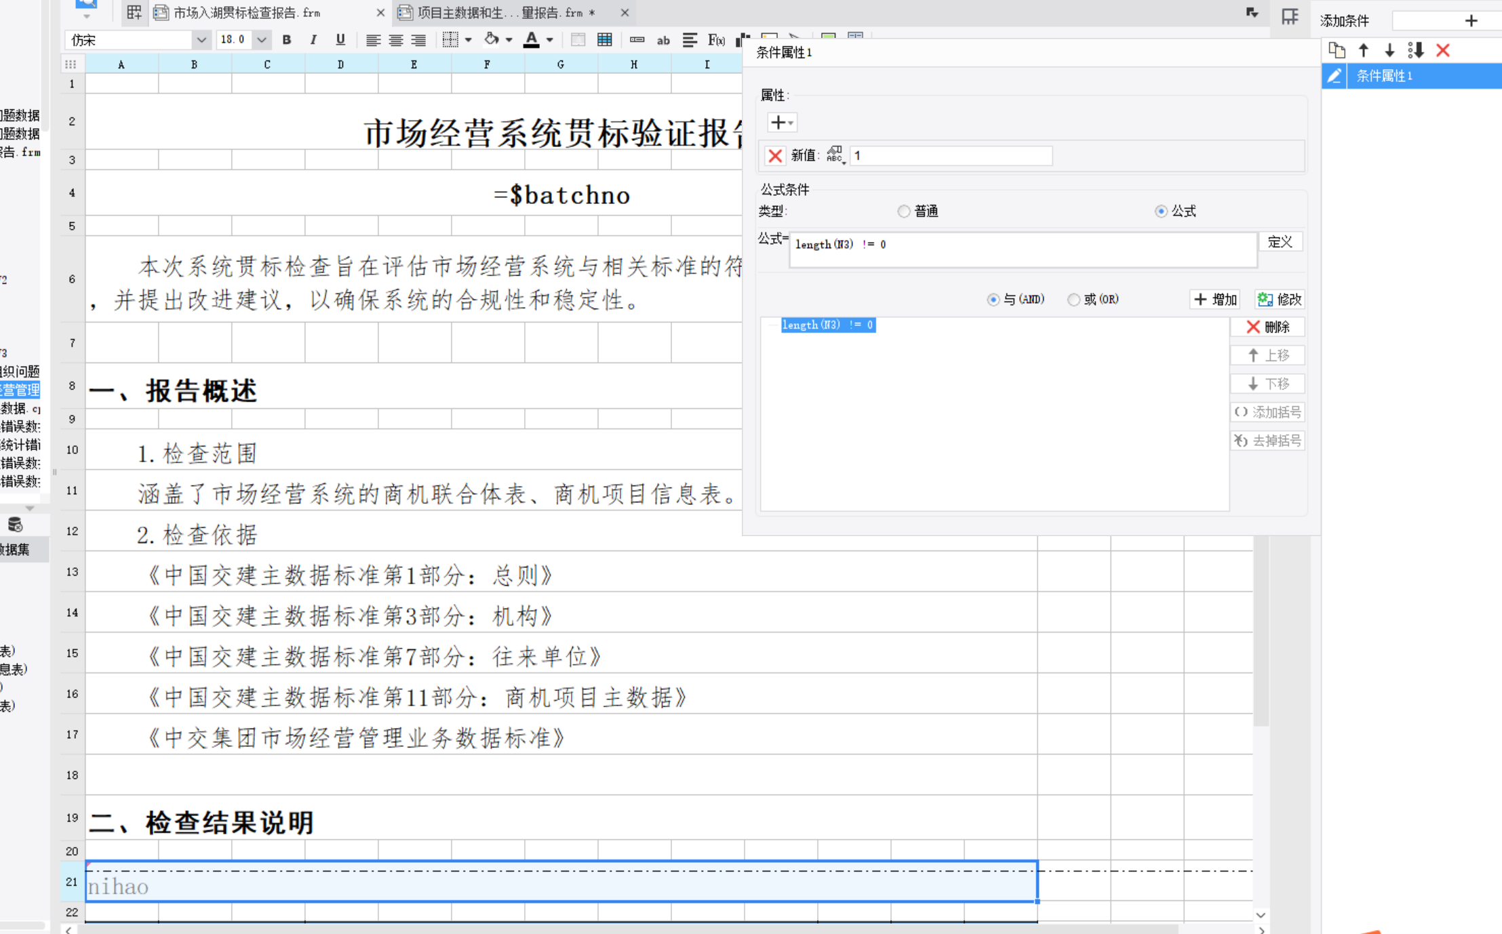This screenshot has height=934, width=1502.
Task: Click the 上移 move up button
Action: (1267, 356)
